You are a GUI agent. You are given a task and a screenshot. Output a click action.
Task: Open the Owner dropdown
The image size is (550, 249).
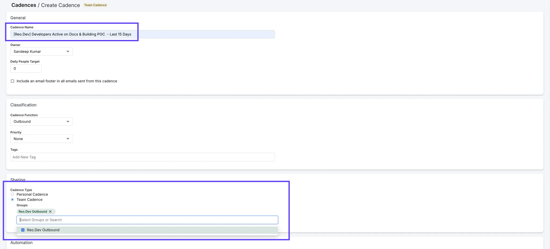pos(41,51)
